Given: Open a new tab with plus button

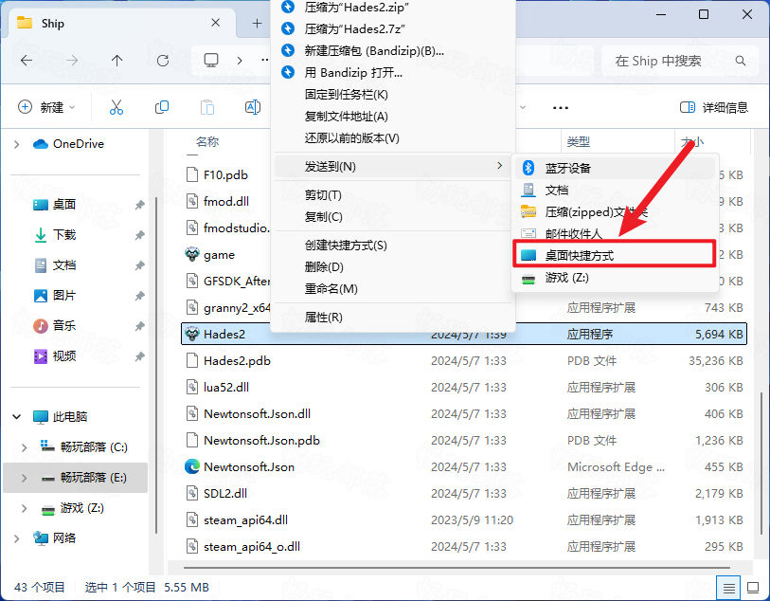Looking at the screenshot, I should click(257, 23).
